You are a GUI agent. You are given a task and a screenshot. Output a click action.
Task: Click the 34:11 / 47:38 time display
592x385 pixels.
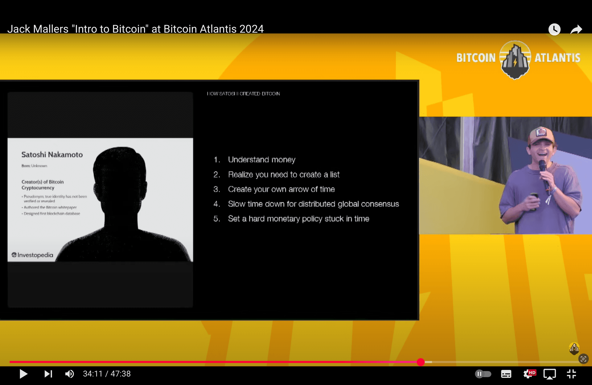(107, 374)
